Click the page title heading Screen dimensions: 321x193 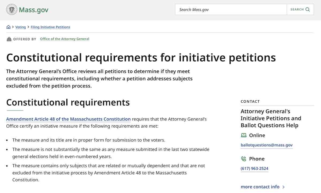[141, 58]
